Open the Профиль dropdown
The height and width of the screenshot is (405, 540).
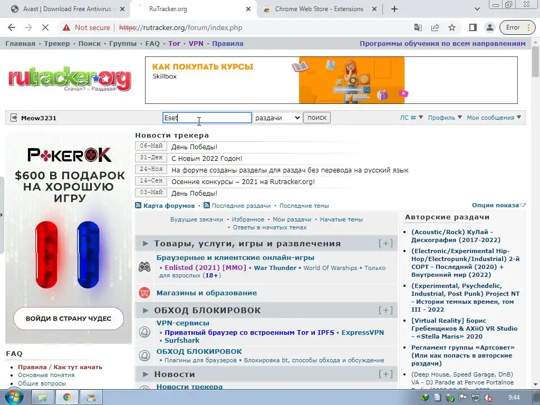coord(445,118)
